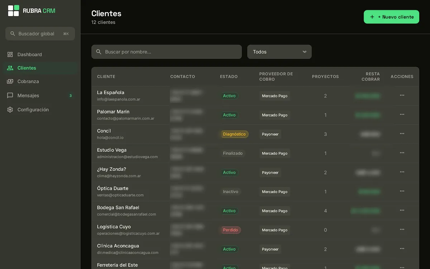The image size is (430, 269).
Task: Open actions menu for ¿Hay Zonda?
Action: pos(402,172)
